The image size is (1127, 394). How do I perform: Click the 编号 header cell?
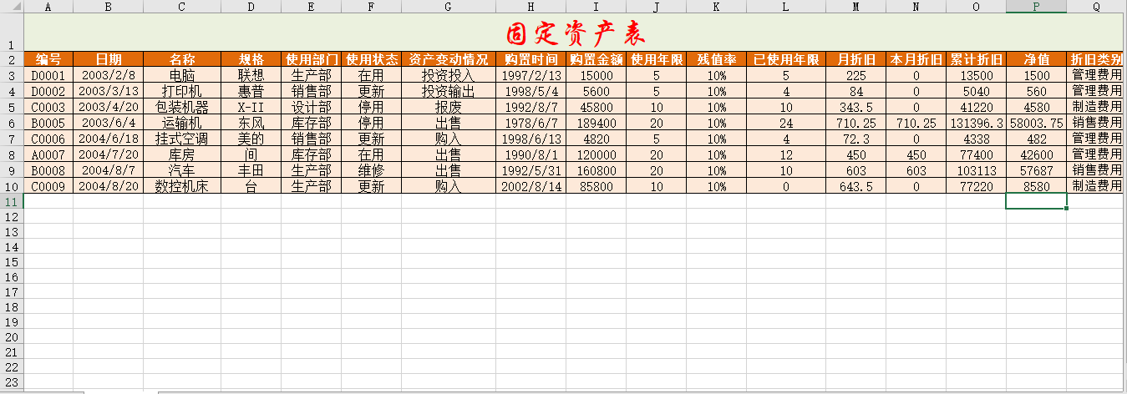tap(48, 59)
